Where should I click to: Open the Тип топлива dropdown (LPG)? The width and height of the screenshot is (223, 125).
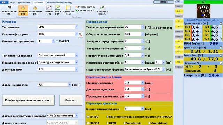76,27
